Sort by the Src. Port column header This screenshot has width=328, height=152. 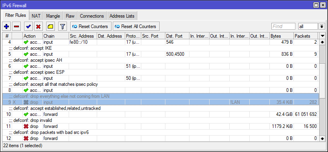(x=153, y=36)
